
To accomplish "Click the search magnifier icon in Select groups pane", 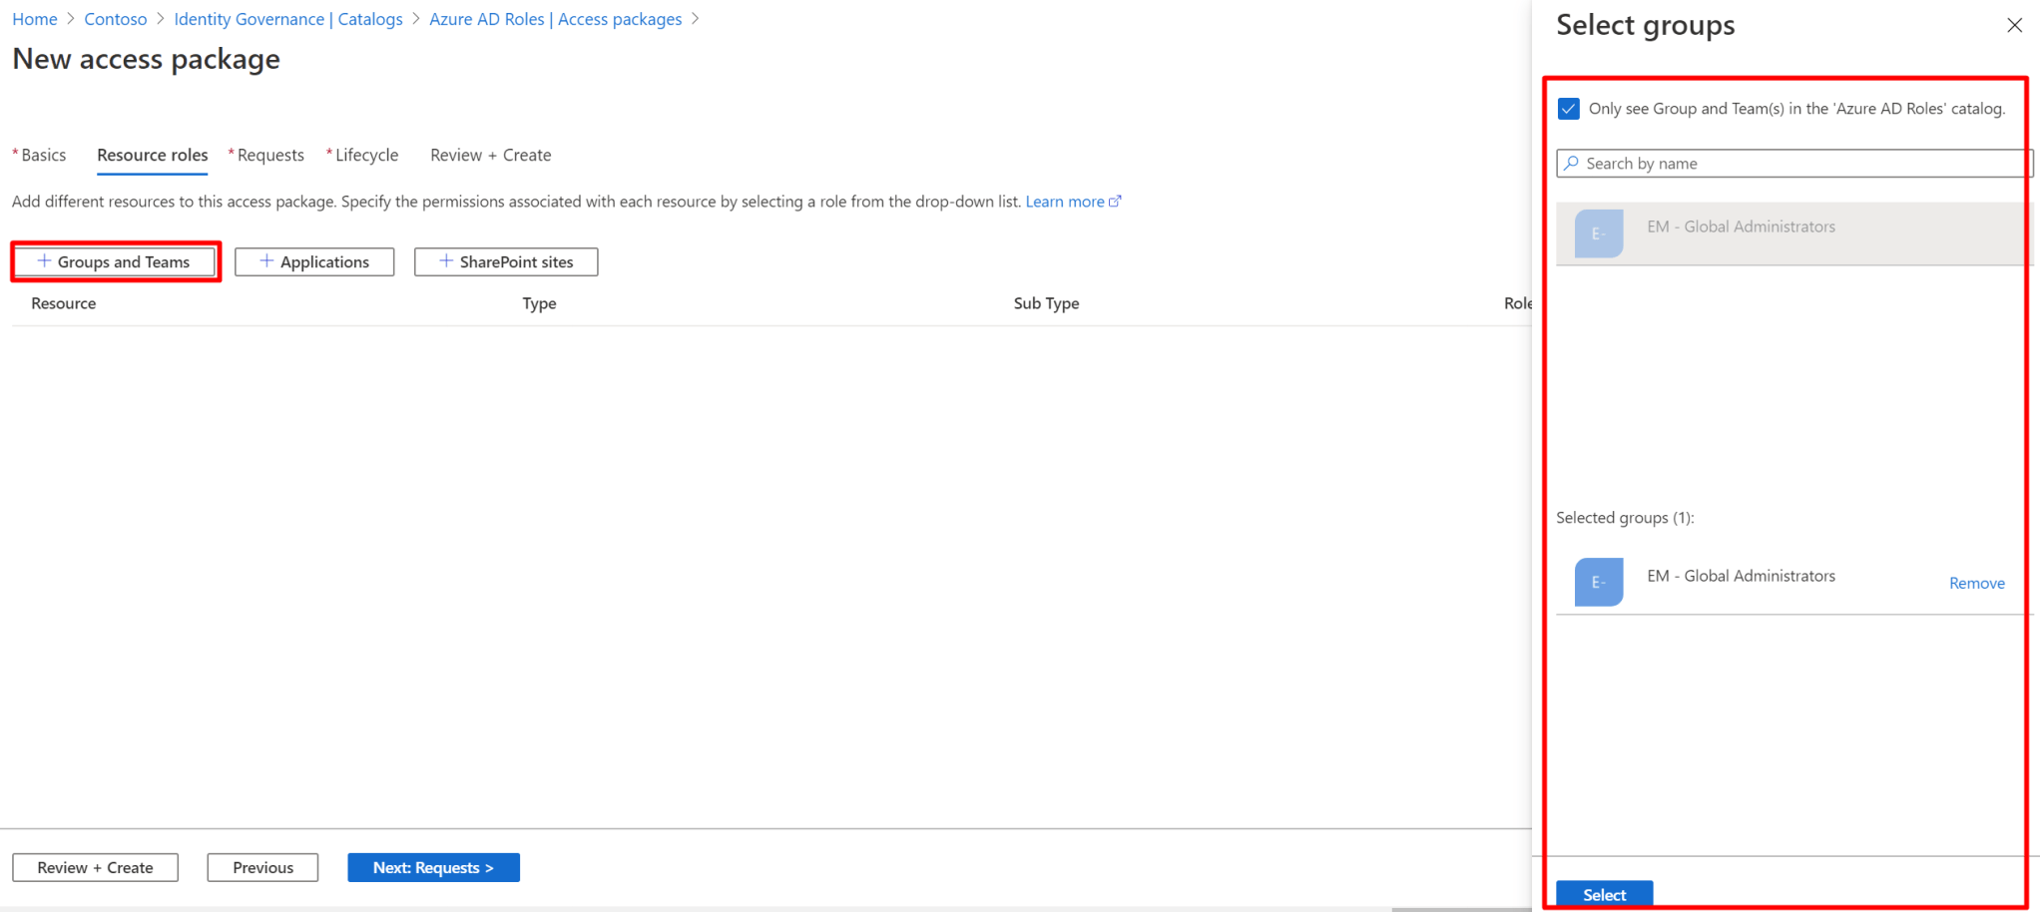I will pyautogui.click(x=1572, y=163).
